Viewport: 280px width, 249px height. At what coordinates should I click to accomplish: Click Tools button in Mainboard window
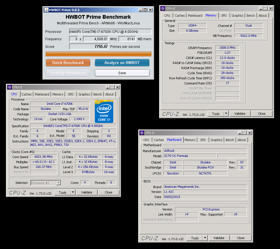(195, 238)
